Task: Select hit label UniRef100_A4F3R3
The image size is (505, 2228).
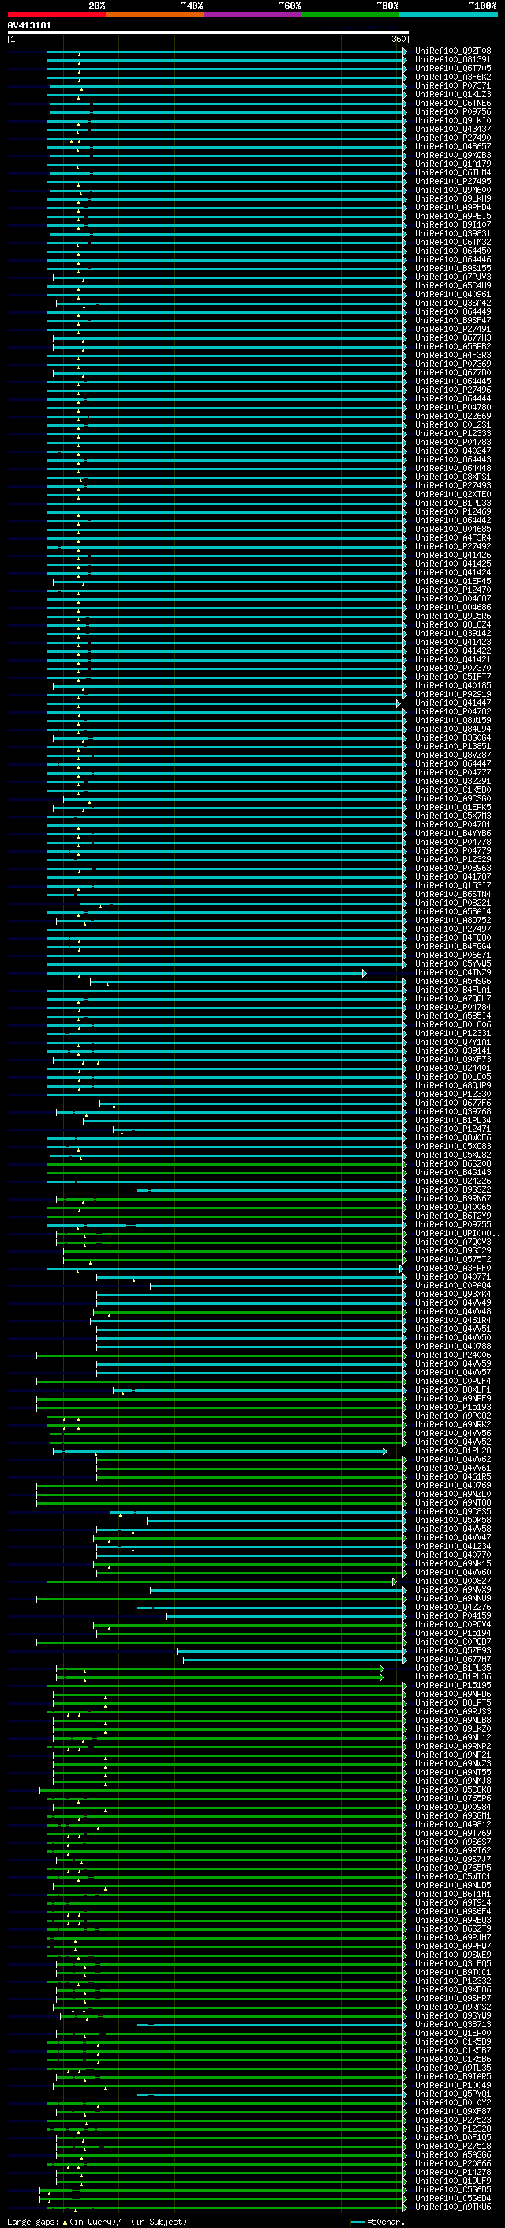Action: pyautogui.click(x=453, y=356)
